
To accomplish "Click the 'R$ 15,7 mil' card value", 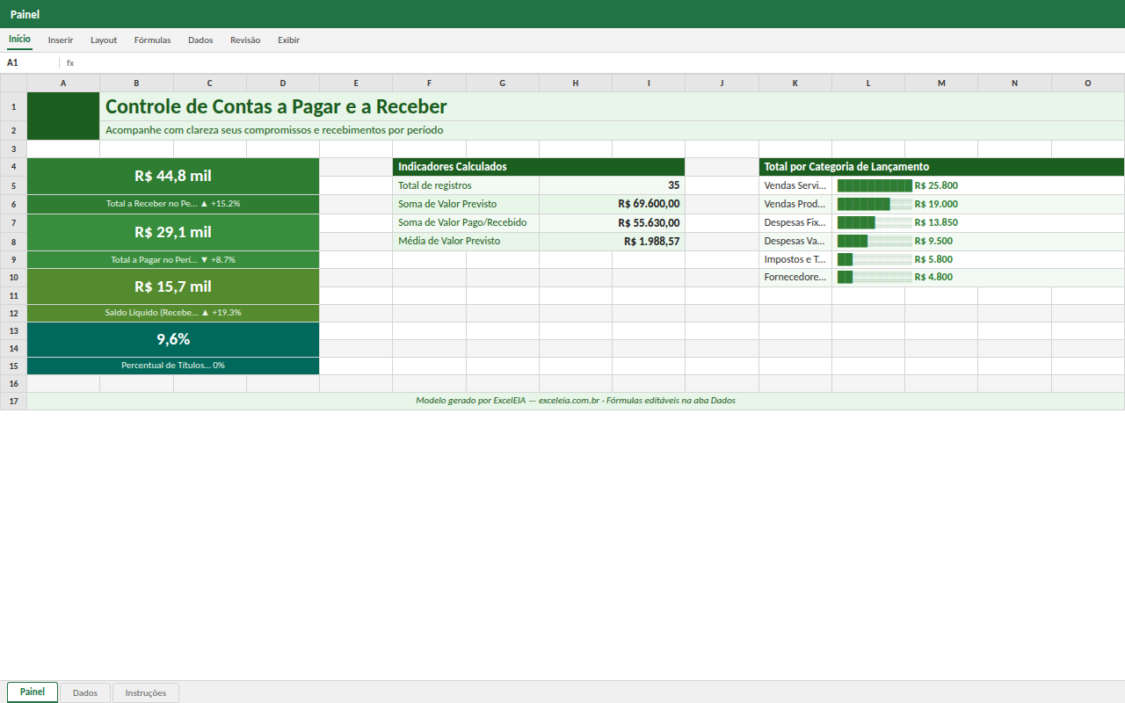I will click(173, 286).
